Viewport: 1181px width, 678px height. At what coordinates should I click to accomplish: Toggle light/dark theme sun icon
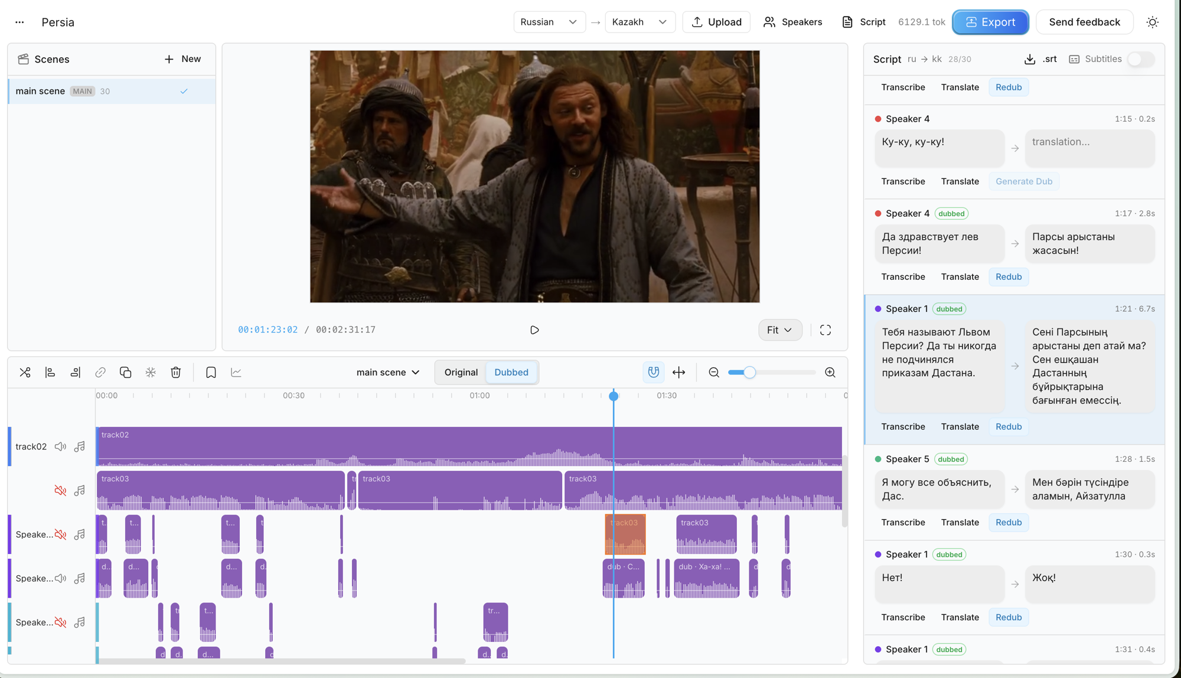coord(1153,22)
